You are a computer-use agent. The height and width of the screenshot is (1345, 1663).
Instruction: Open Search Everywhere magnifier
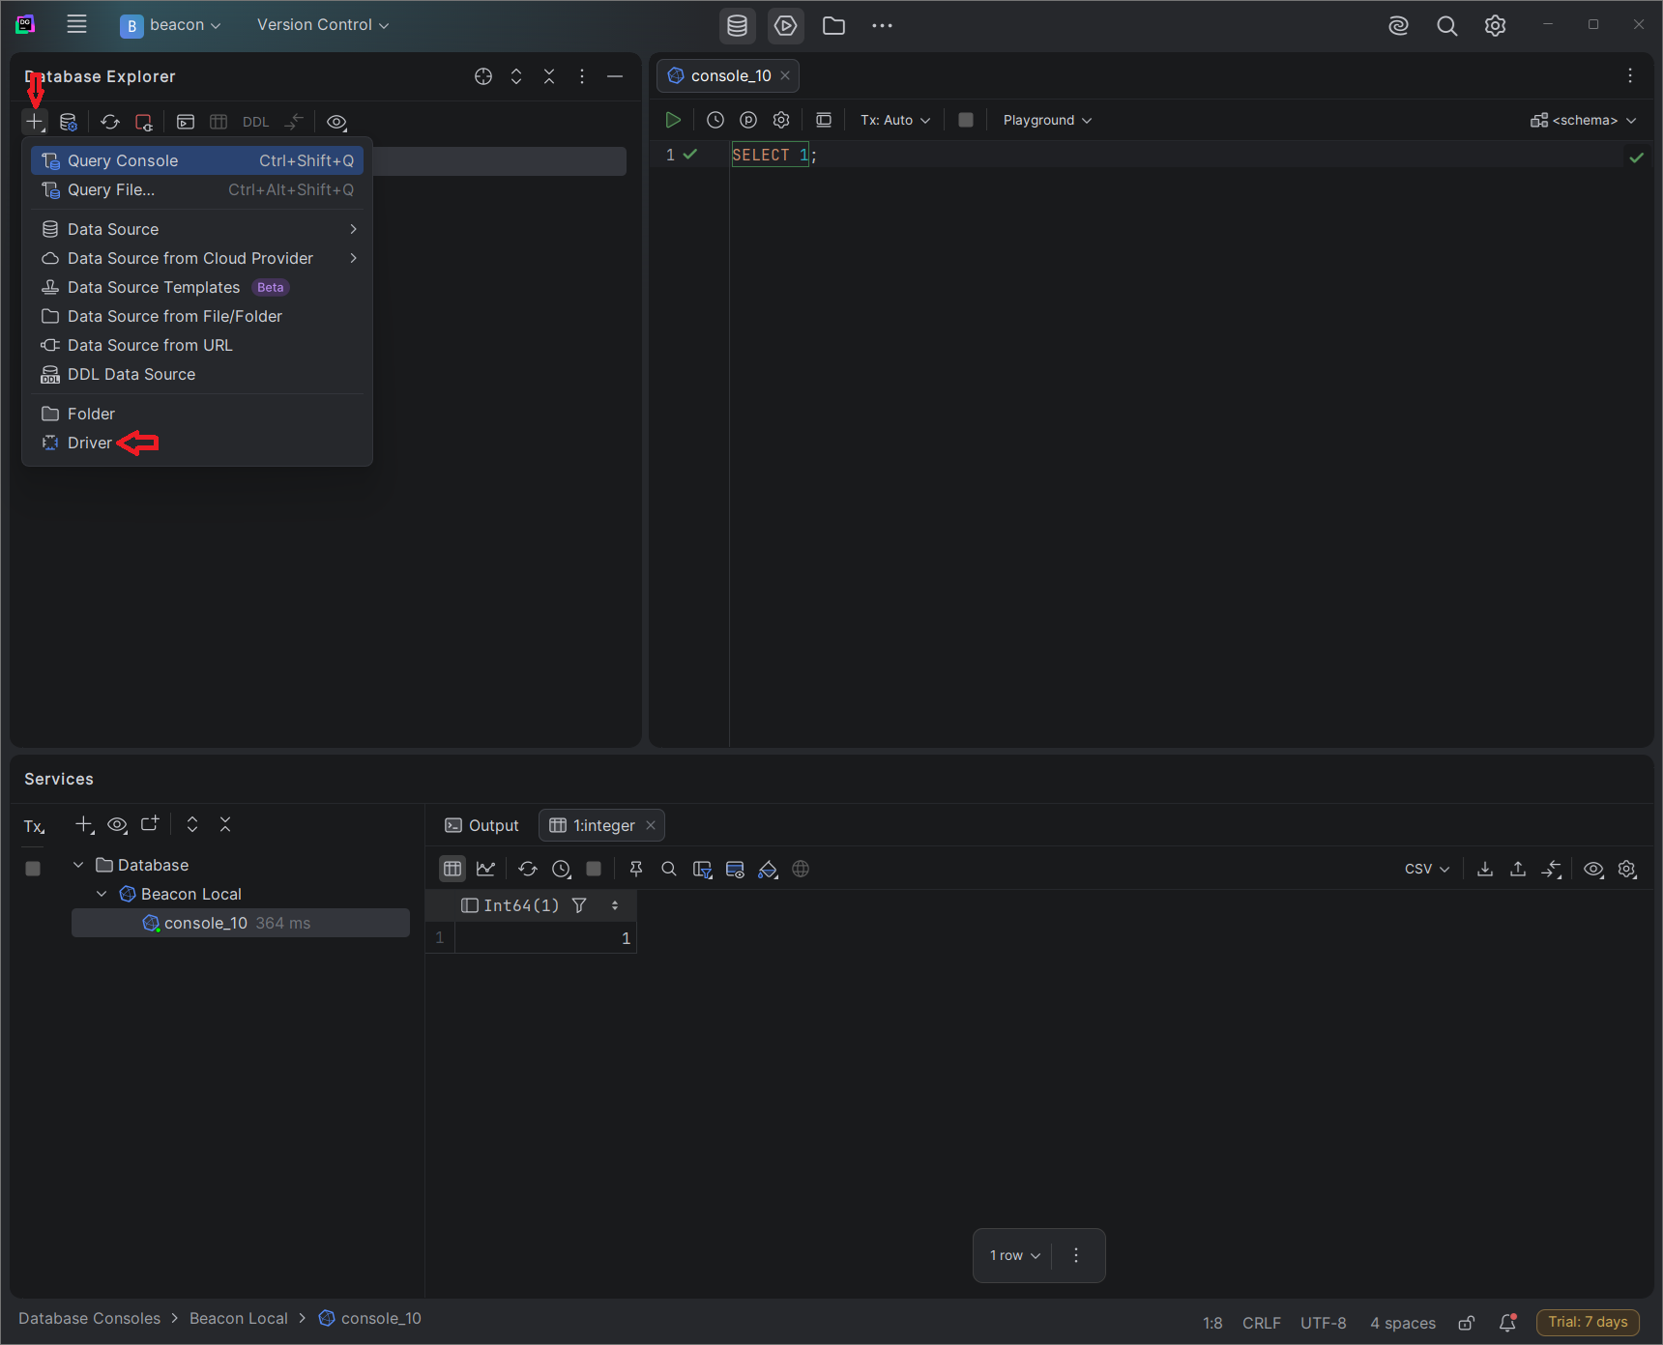coord(1446,26)
